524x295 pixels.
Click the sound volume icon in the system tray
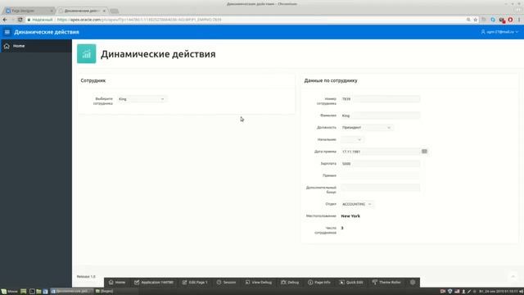coord(521,292)
